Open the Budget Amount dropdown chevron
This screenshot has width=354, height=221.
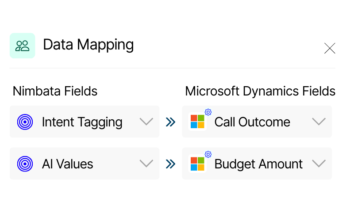click(319, 164)
